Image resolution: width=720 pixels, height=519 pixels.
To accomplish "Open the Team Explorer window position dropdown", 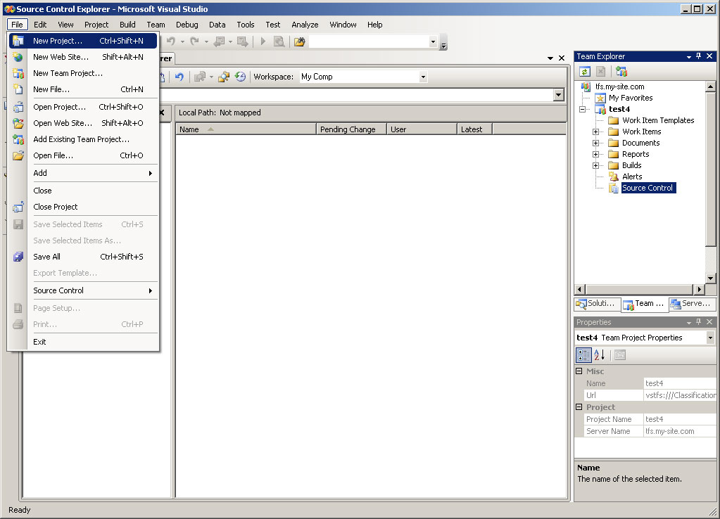I will pyautogui.click(x=688, y=56).
